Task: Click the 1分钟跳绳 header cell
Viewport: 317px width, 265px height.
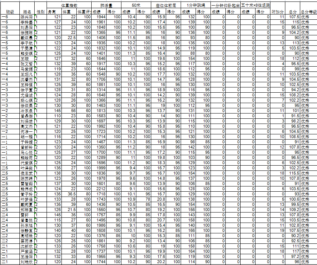Action: 196,6
